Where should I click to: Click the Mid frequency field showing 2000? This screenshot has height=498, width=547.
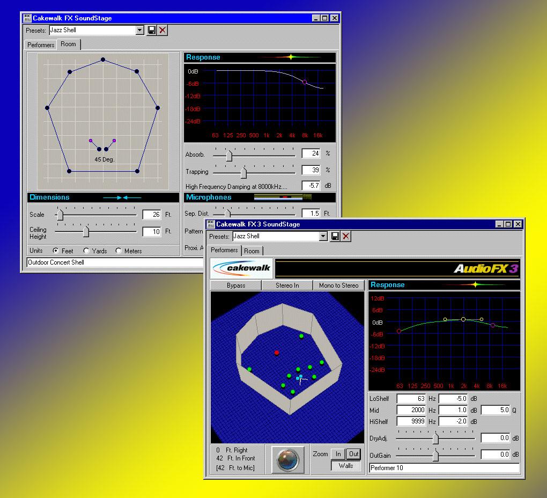click(411, 410)
